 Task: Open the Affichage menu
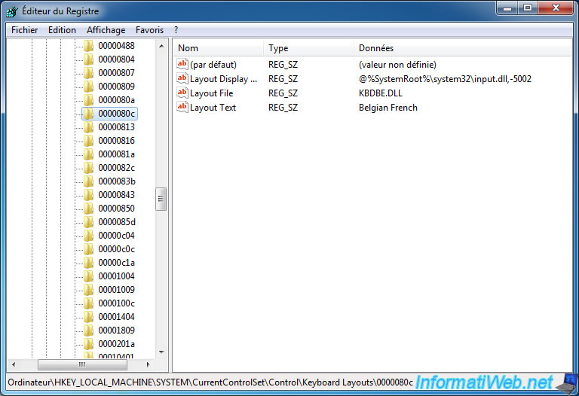pyautogui.click(x=106, y=30)
